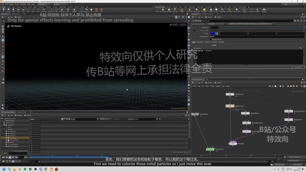Select the Tube tool on the Create shelf
306x172 pixels.
tap(13, 10)
